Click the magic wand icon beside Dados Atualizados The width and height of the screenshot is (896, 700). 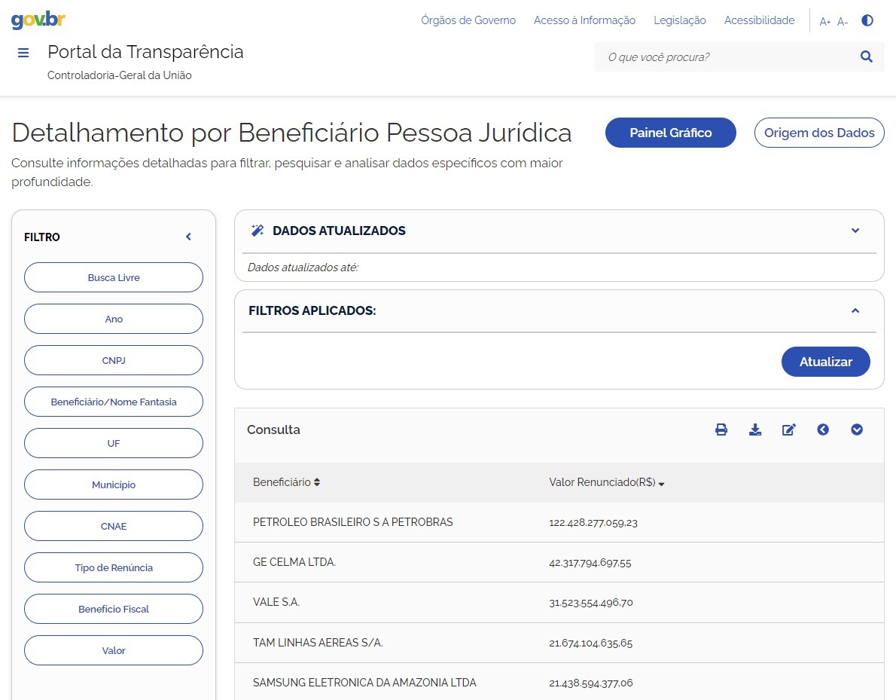[258, 231]
